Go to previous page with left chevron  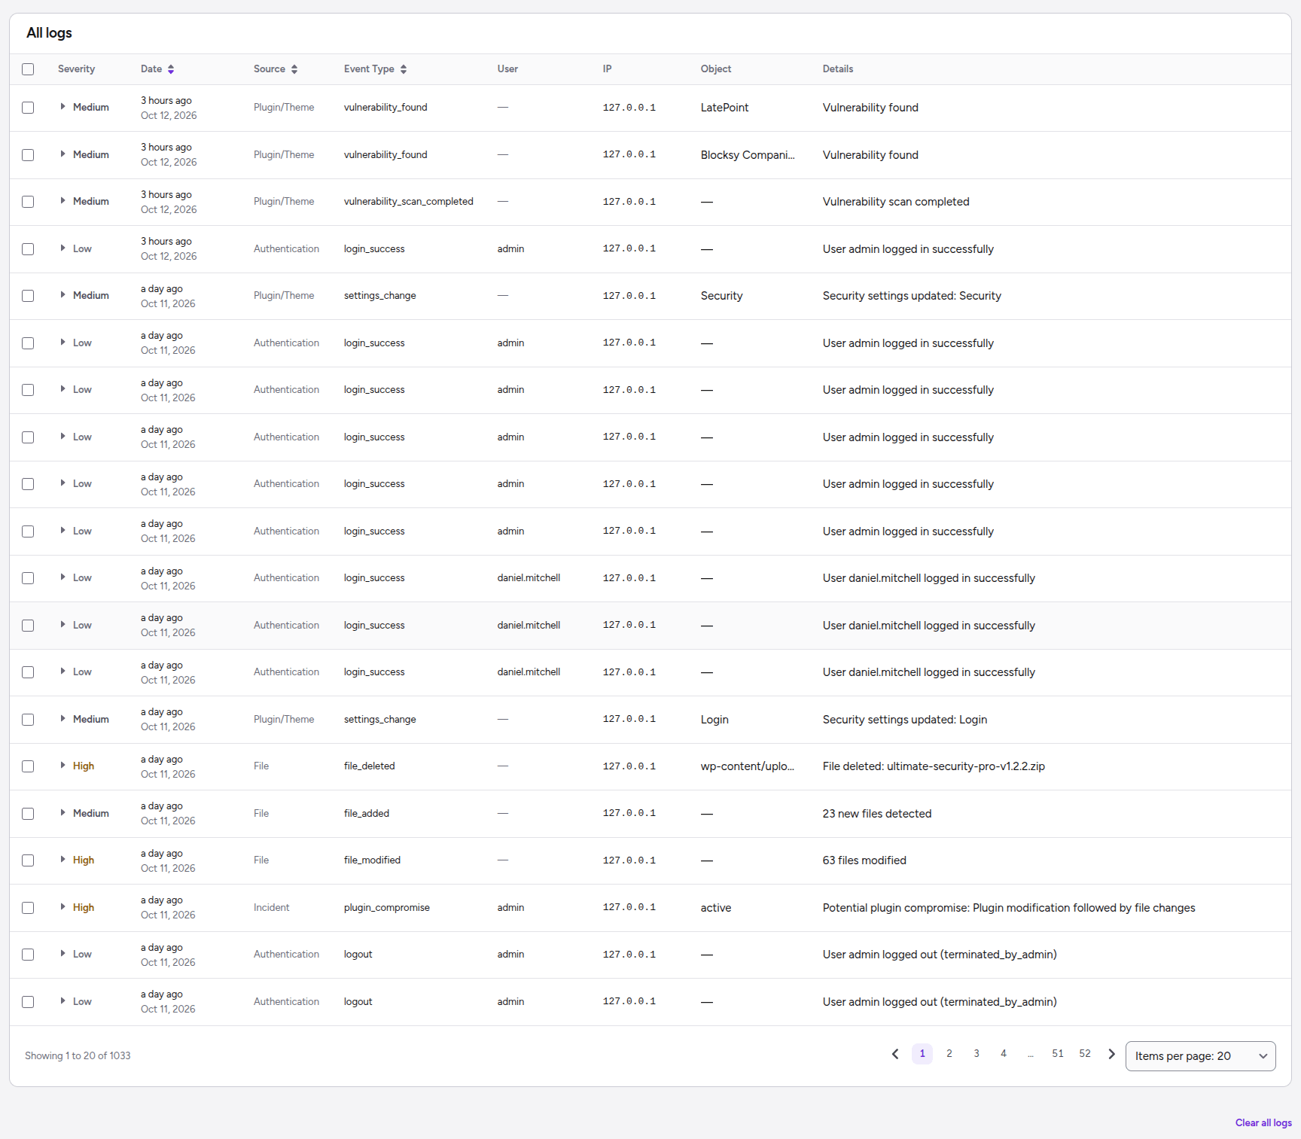895,1054
